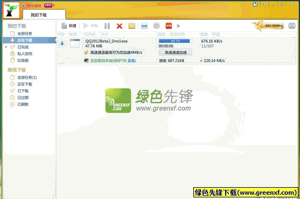Click the blue down-arrow status icon of the task
The height and width of the screenshot is (199, 300).
click(x=62, y=44)
